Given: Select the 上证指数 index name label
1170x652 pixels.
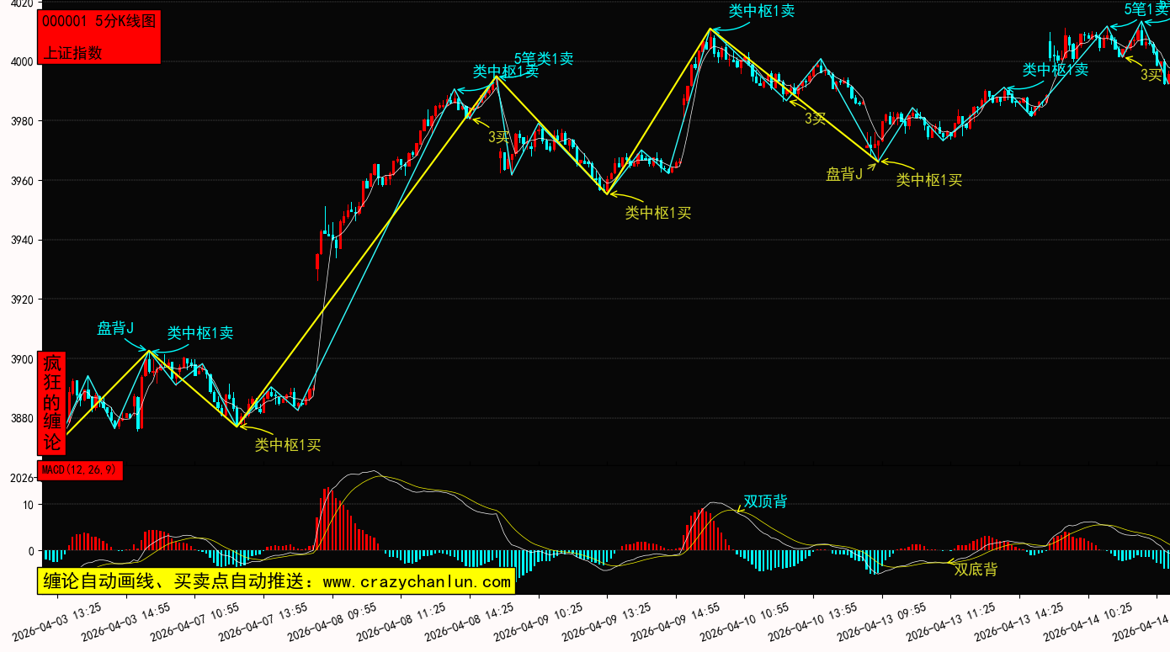Looking at the screenshot, I should pos(72,52).
